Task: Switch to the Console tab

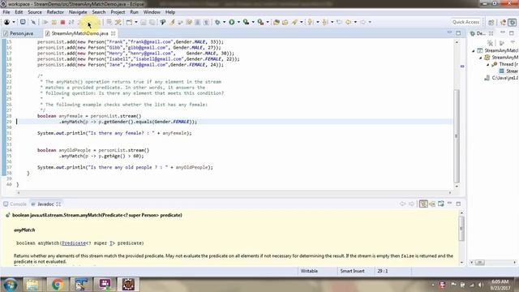Action: [15, 204]
